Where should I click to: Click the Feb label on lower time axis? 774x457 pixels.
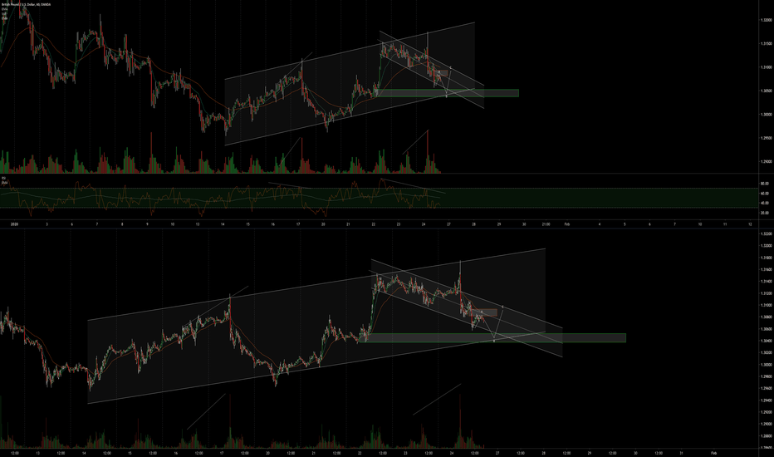click(699, 453)
